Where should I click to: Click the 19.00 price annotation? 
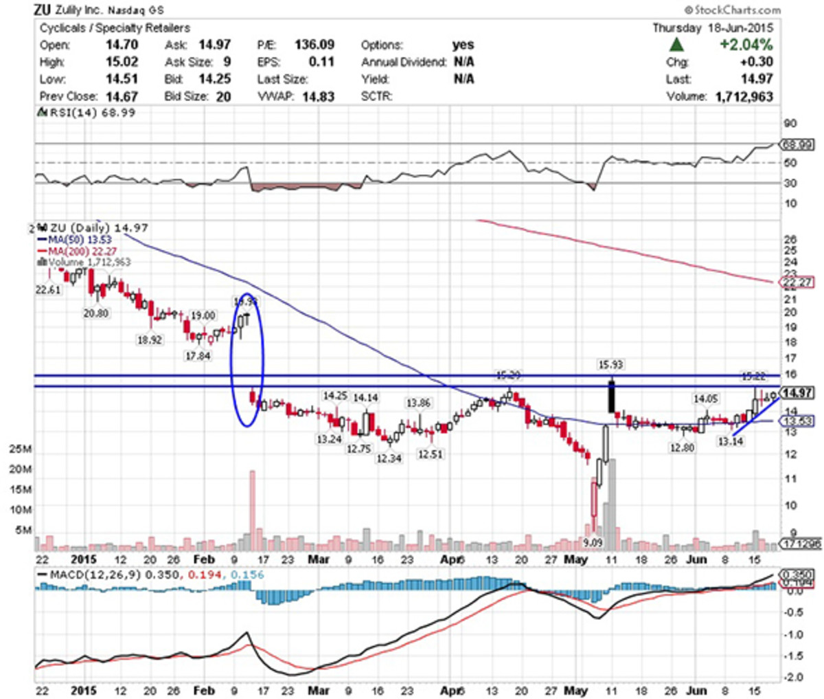(x=203, y=315)
